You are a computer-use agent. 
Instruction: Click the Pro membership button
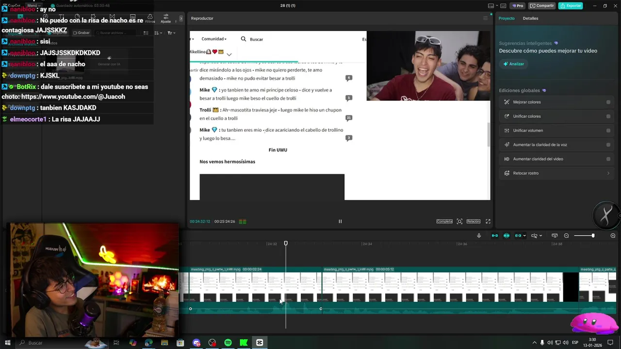[x=518, y=6]
